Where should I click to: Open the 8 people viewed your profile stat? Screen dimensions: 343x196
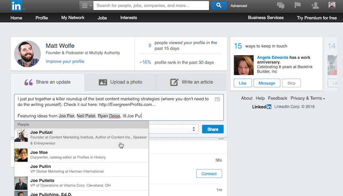point(181,46)
